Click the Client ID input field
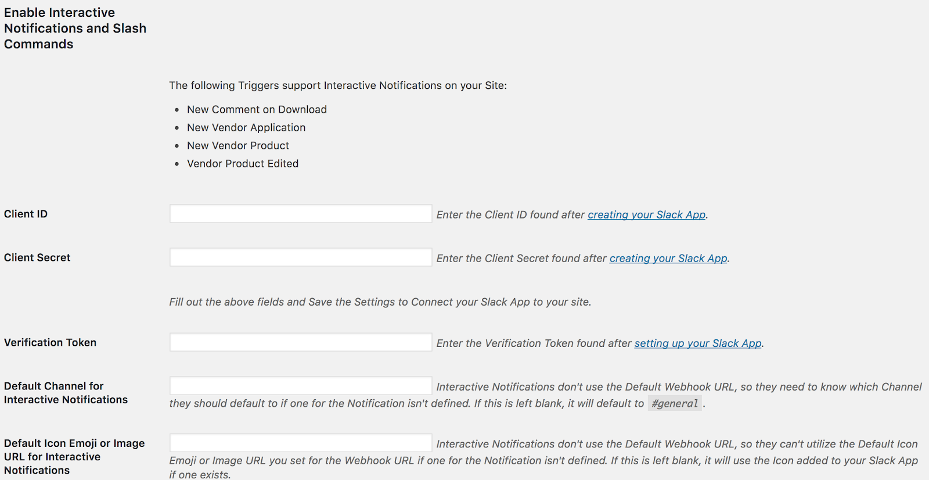This screenshot has width=929, height=480. pos(300,214)
